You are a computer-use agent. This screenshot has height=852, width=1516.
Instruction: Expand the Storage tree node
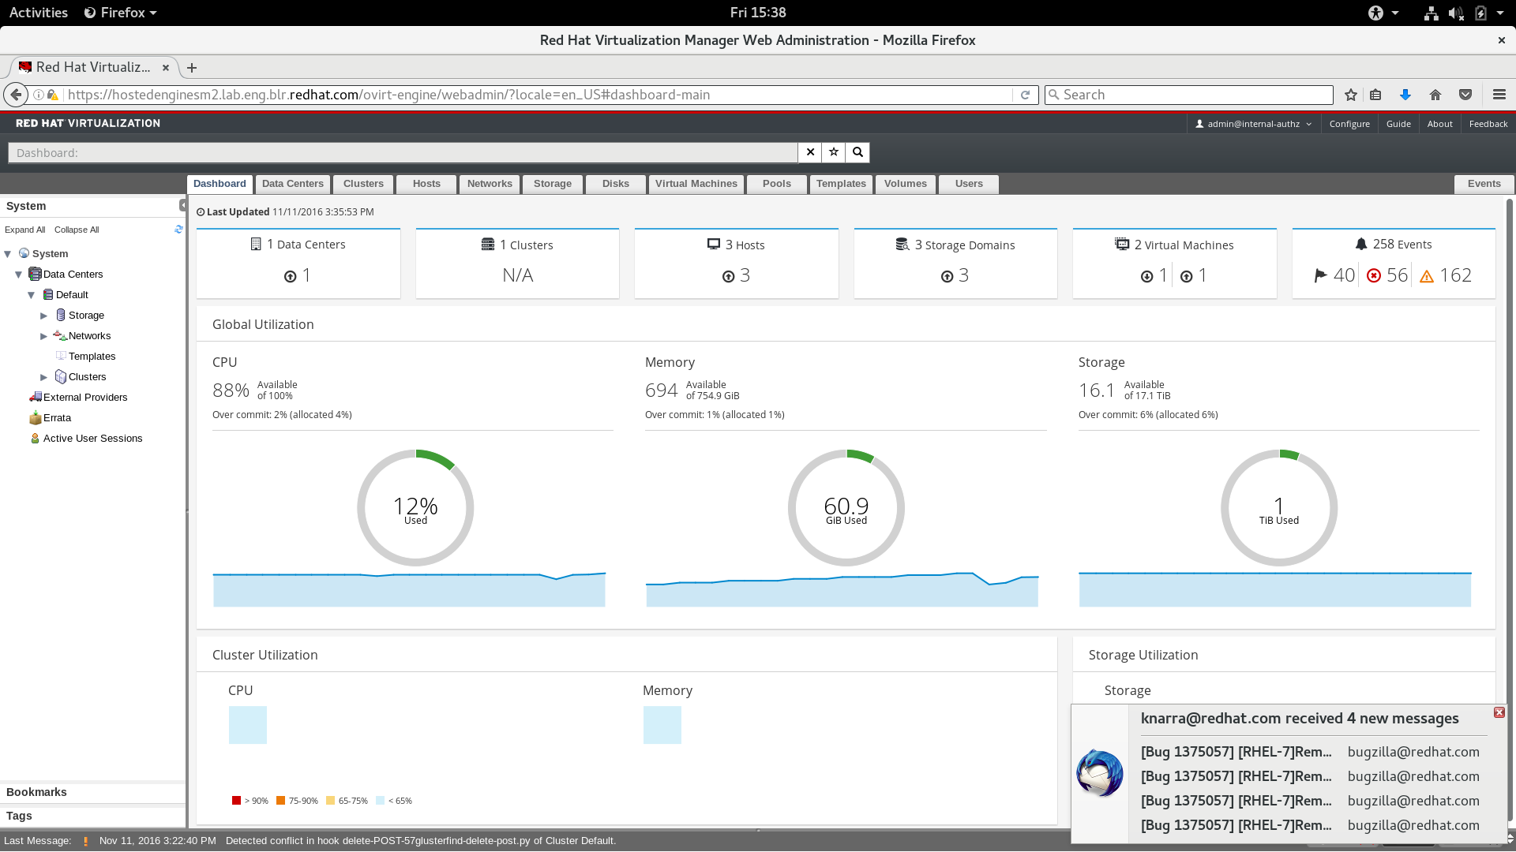pyautogui.click(x=44, y=316)
